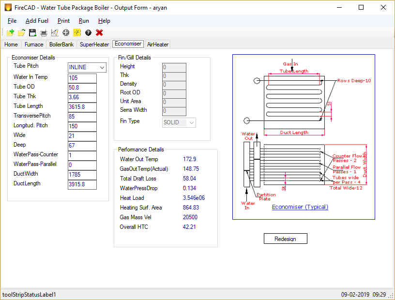Image resolution: width=395 pixels, height=300 pixels.
Task: Switch to the AirHeater tab
Action: pos(158,45)
